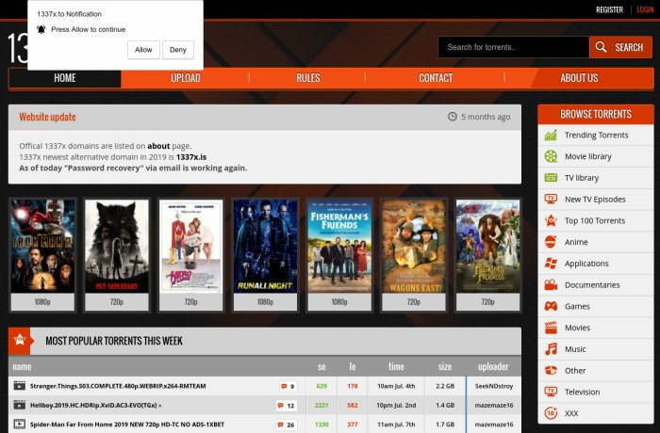The image size is (660, 433).
Task: Click the Anime category icon
Action: point(551,242)
